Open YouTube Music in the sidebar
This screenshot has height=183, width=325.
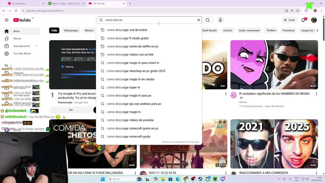tap(21, 53)
